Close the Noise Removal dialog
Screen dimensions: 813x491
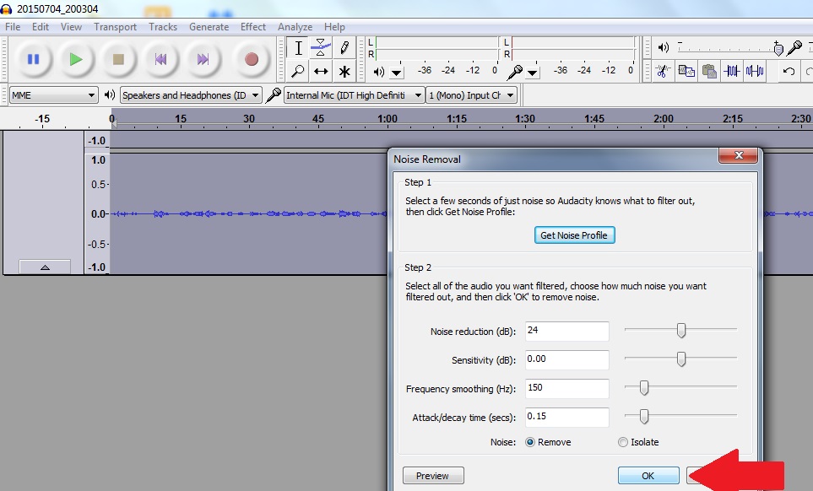point(739,155)
